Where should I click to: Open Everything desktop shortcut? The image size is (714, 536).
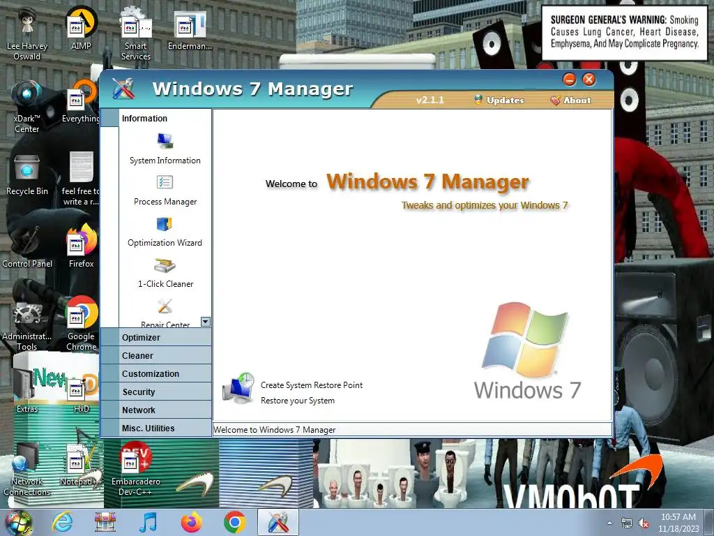tap(81, 95)
